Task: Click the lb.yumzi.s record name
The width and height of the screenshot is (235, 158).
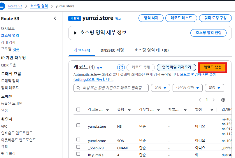Action: [x=97, y=155]
